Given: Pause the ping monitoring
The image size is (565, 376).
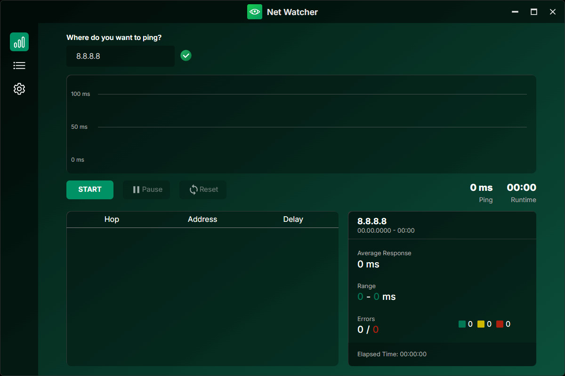Looking at the screenshot, I should coord(146,189).
